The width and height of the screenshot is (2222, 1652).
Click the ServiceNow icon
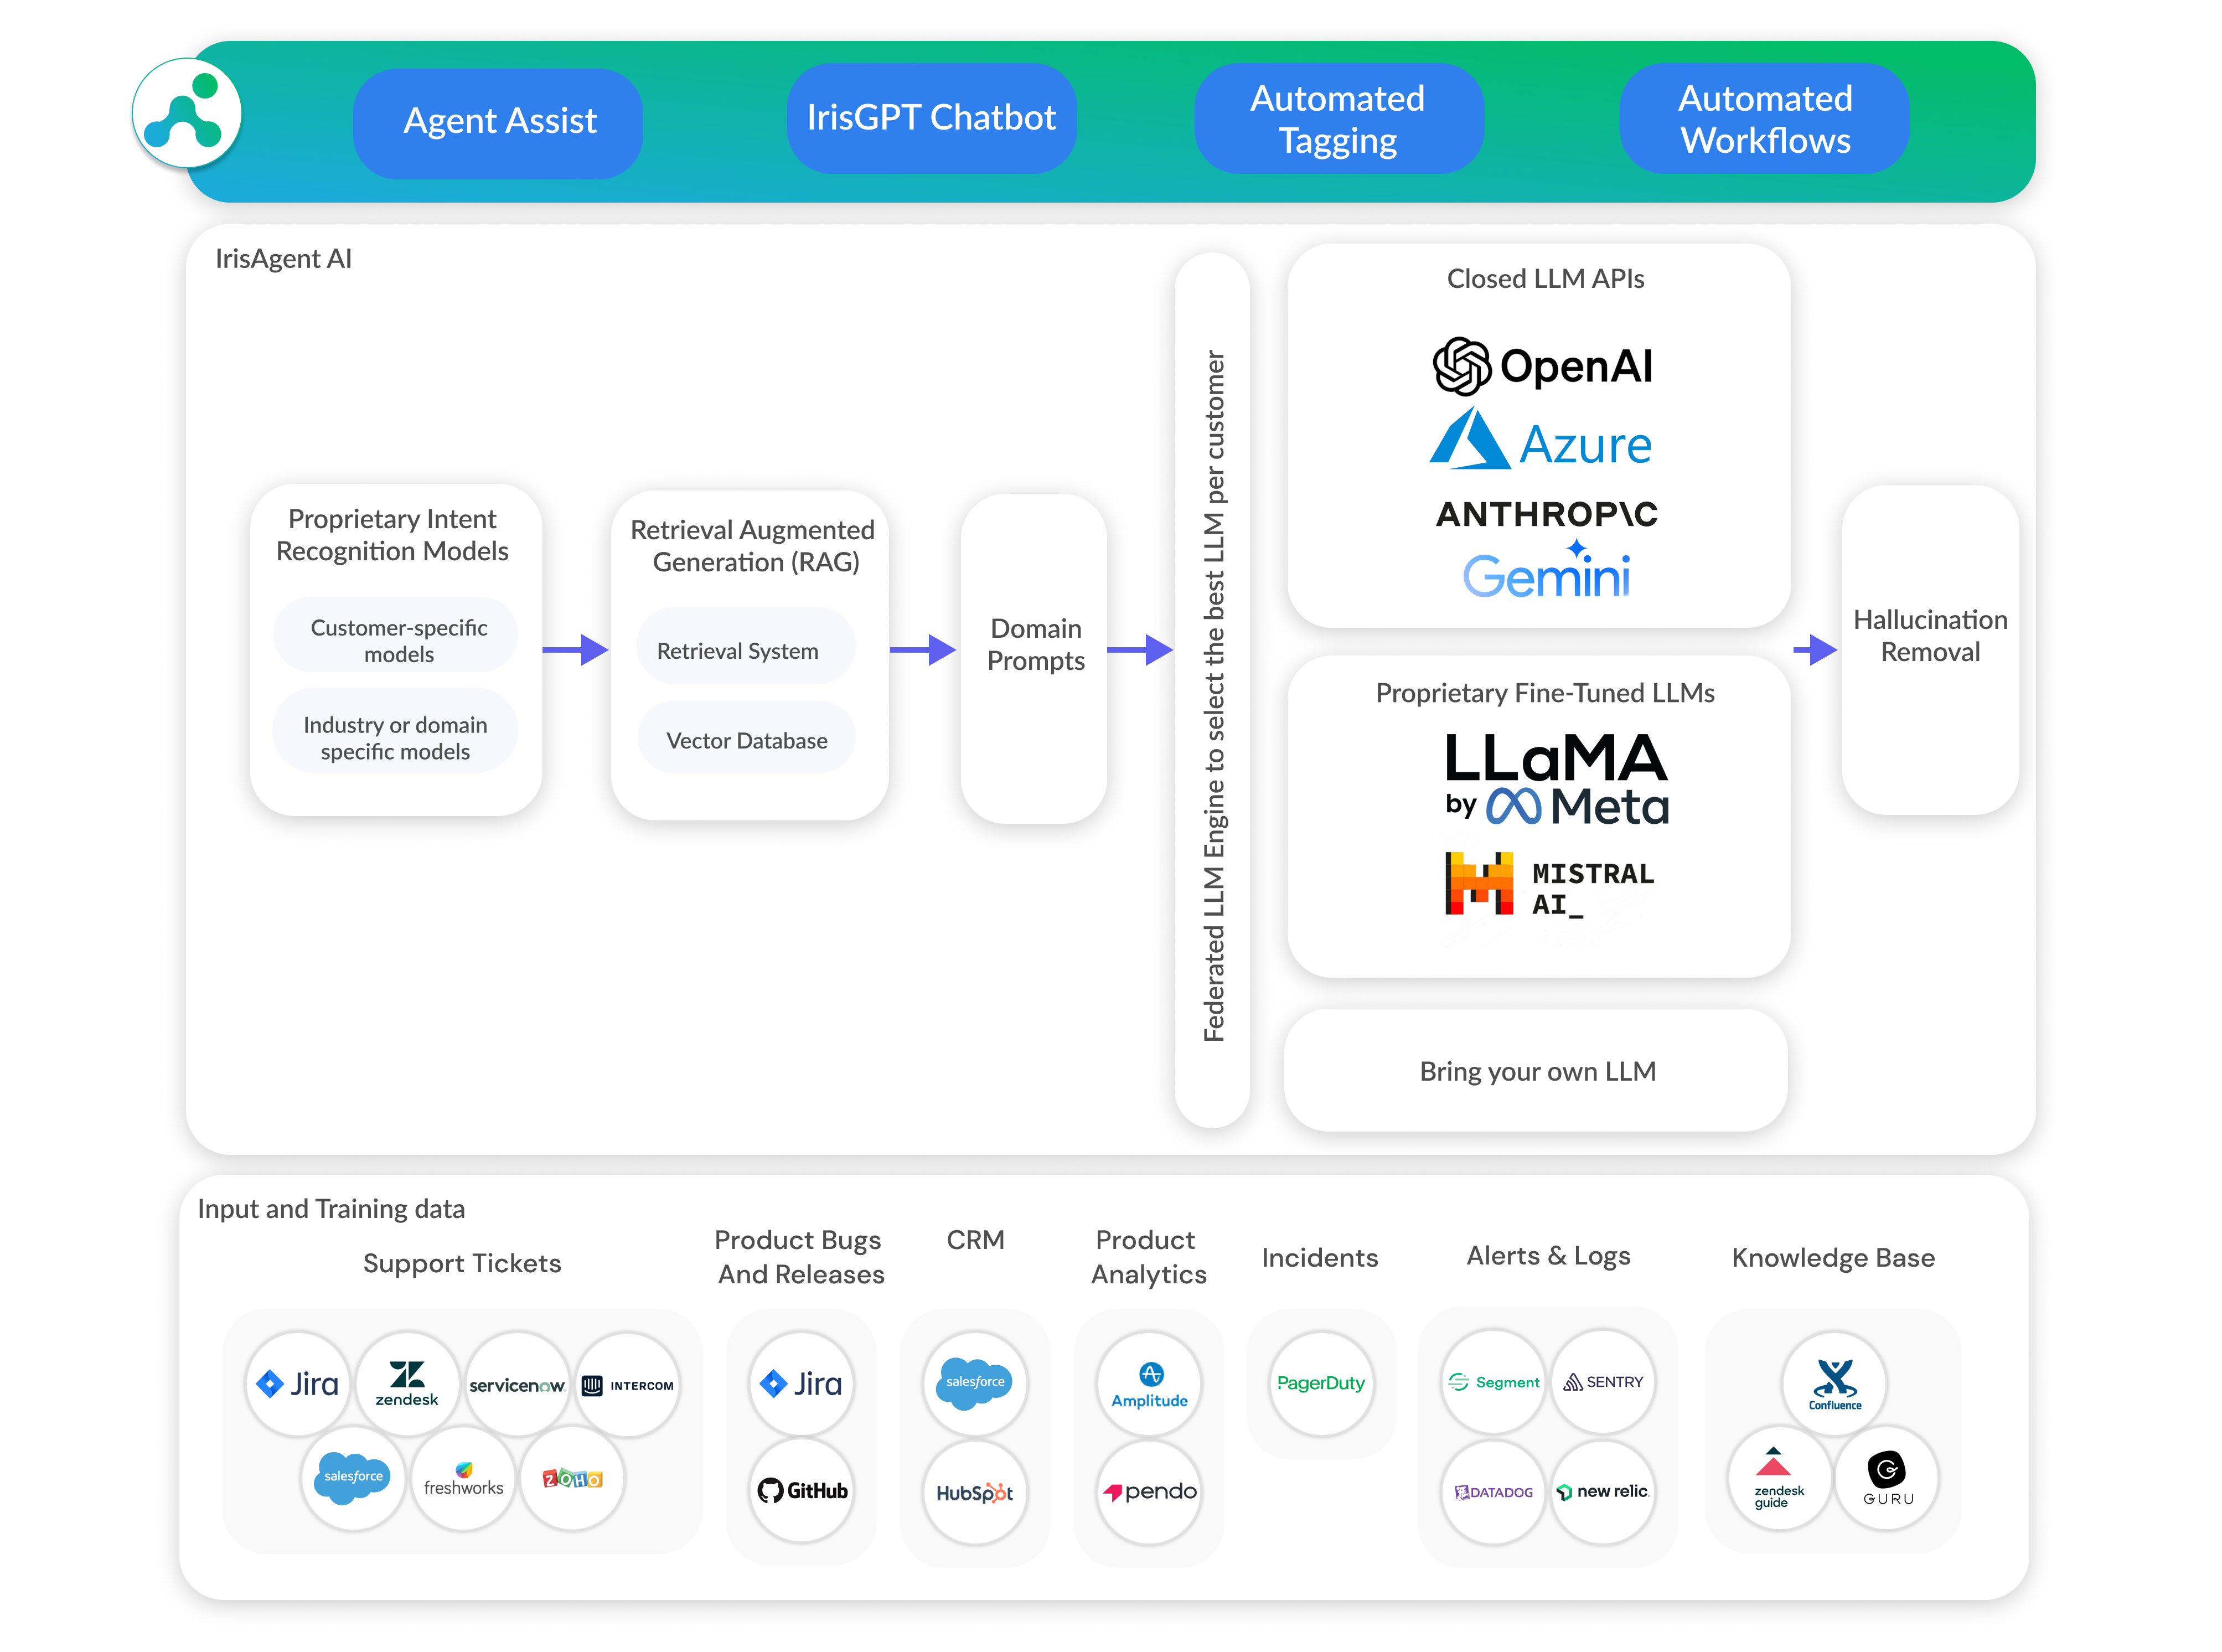coord(517,1383)
